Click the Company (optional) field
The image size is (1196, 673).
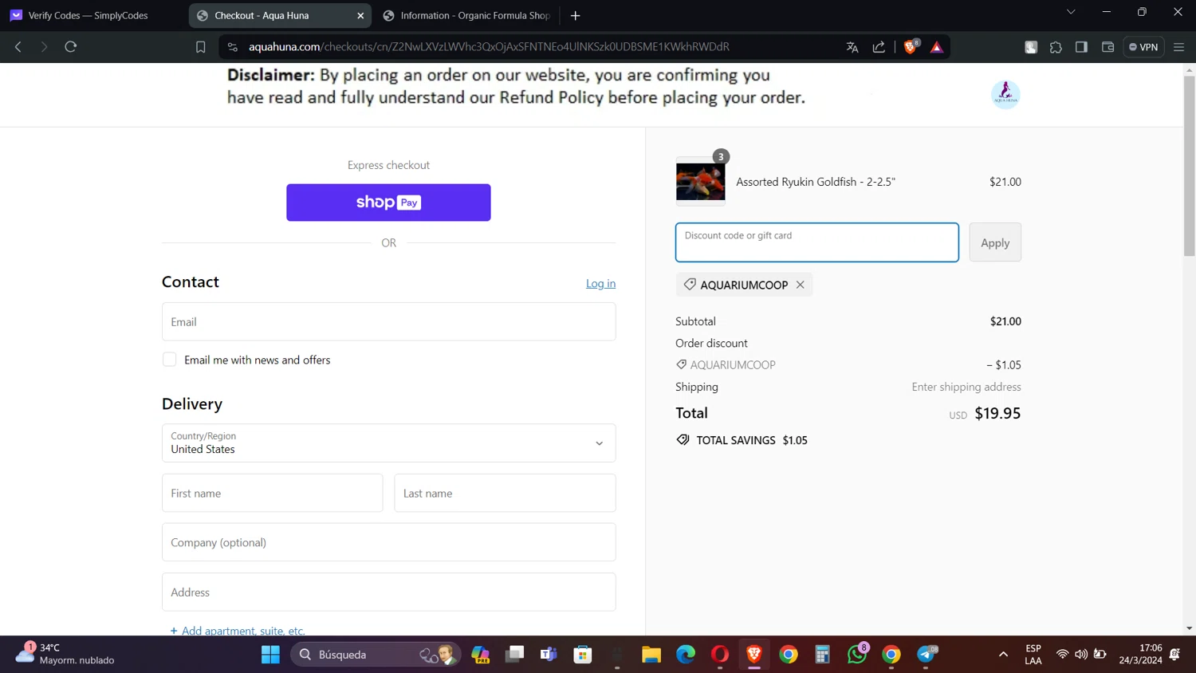(388, 542)
